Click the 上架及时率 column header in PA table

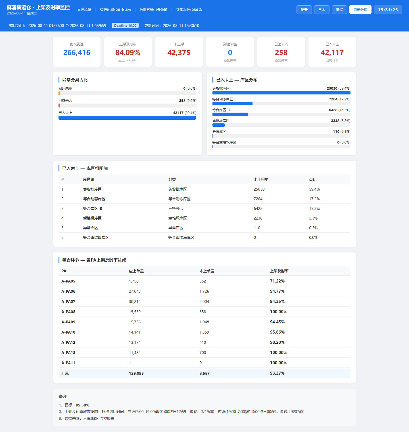(x=279, y=271)
